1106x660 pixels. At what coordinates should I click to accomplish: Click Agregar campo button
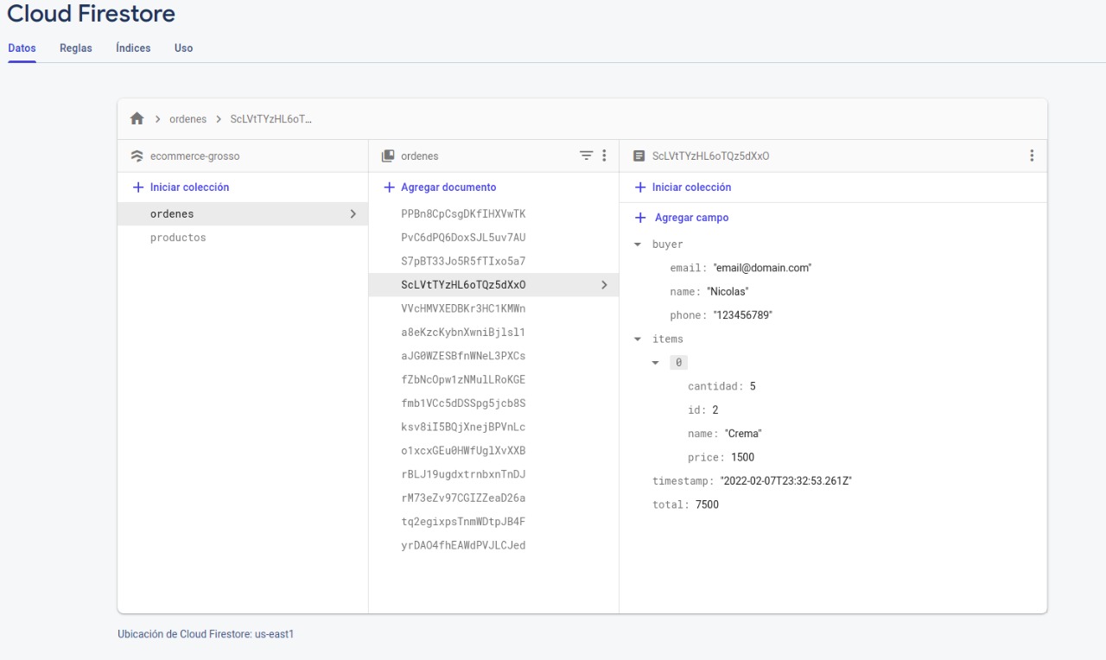(691, 218)
